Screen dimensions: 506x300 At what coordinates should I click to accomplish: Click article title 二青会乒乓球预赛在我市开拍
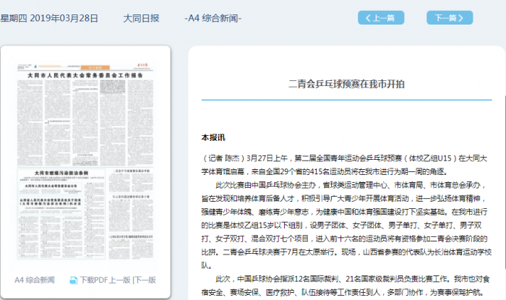346,84
